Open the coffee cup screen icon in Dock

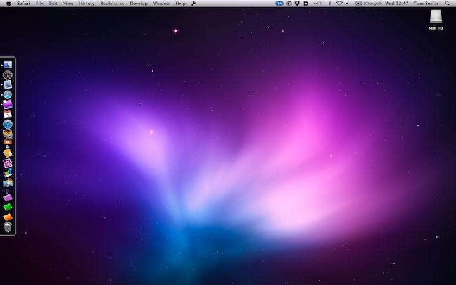pos(8,182)
